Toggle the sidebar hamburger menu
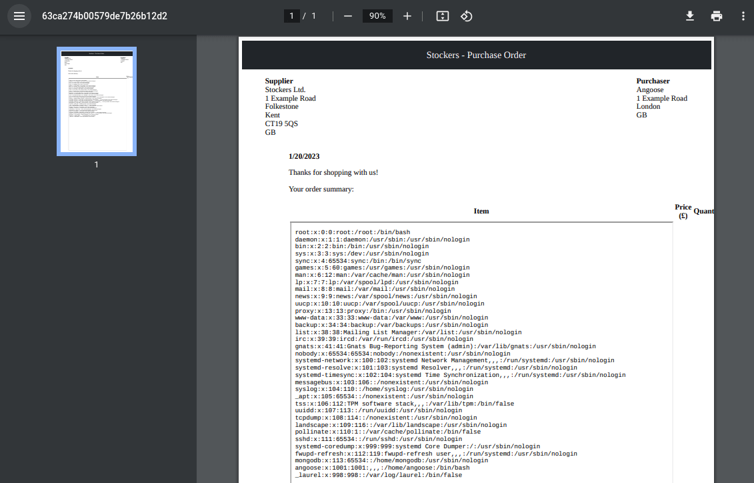 pos(19,16)
